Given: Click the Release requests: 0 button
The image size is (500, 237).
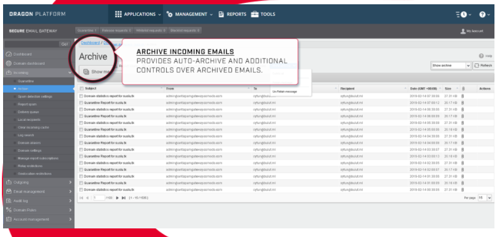Looking at the screenshot, I should click(x=116, y=31).
